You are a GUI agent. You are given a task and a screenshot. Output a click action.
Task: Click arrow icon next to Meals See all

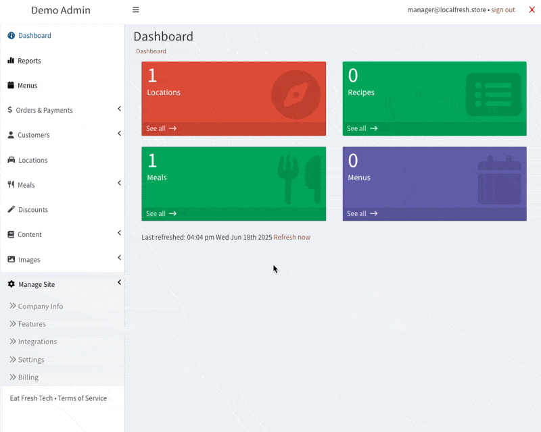pos(173,213)
